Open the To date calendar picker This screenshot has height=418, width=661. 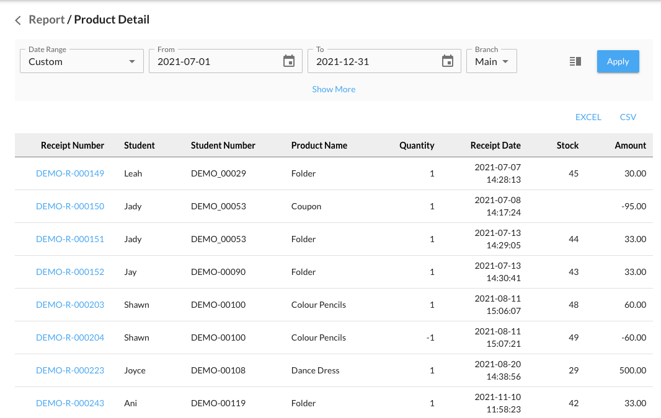coord(448,61)
